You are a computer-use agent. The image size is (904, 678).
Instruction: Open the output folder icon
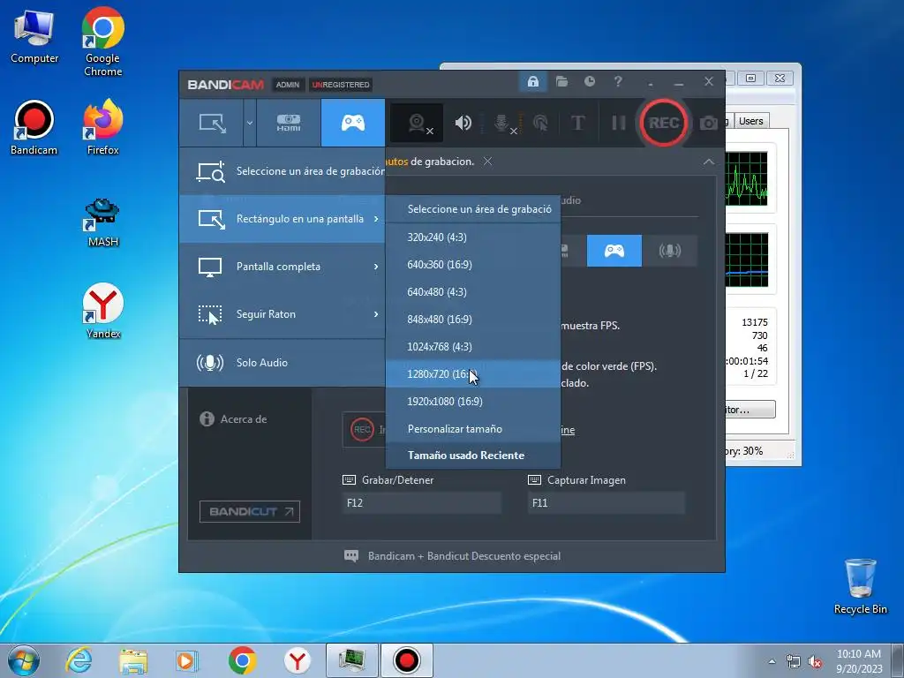pos(561,81)
